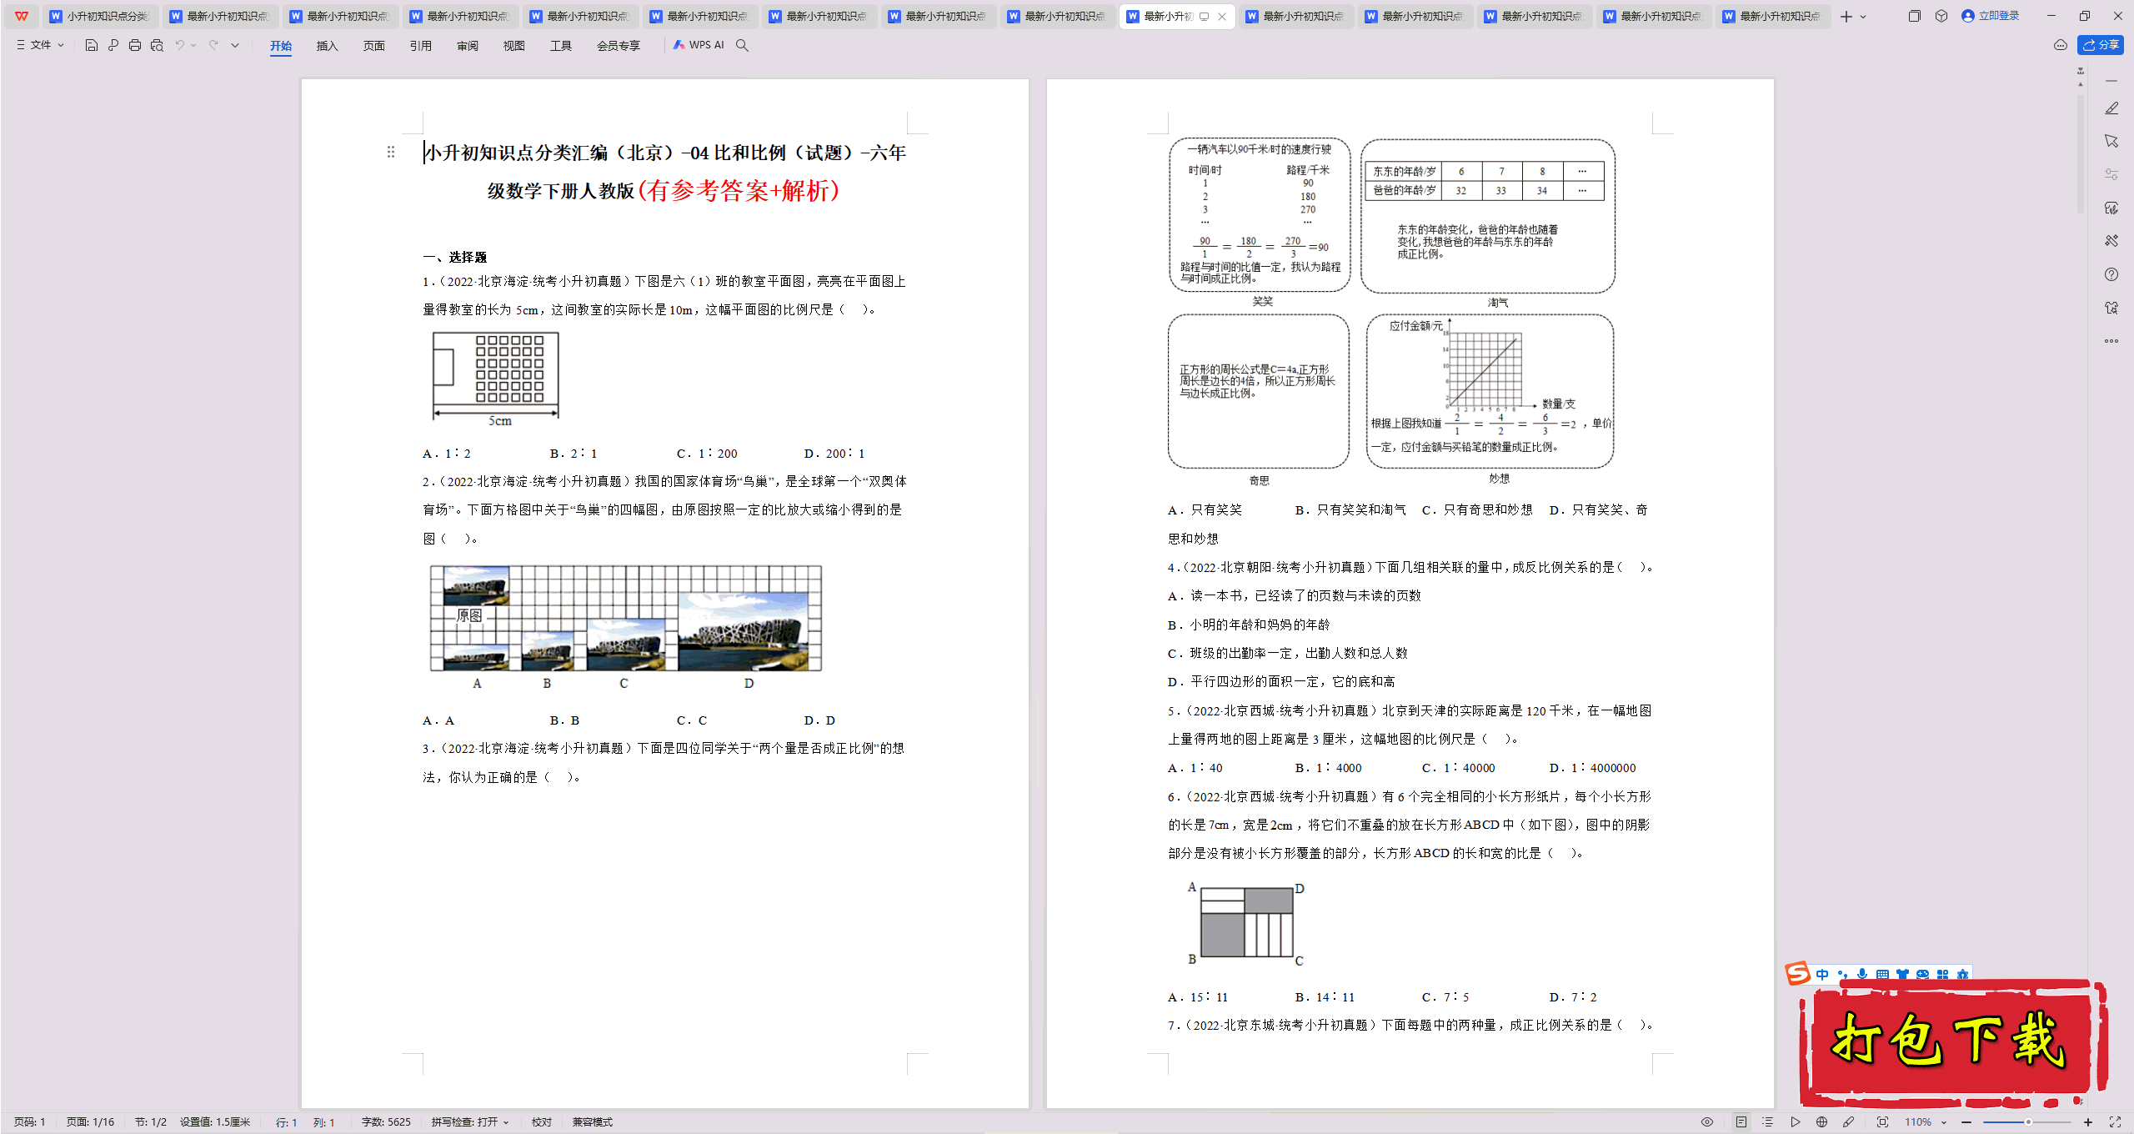
Task: Launch WPS AI assistant
Action: point(699,45)
